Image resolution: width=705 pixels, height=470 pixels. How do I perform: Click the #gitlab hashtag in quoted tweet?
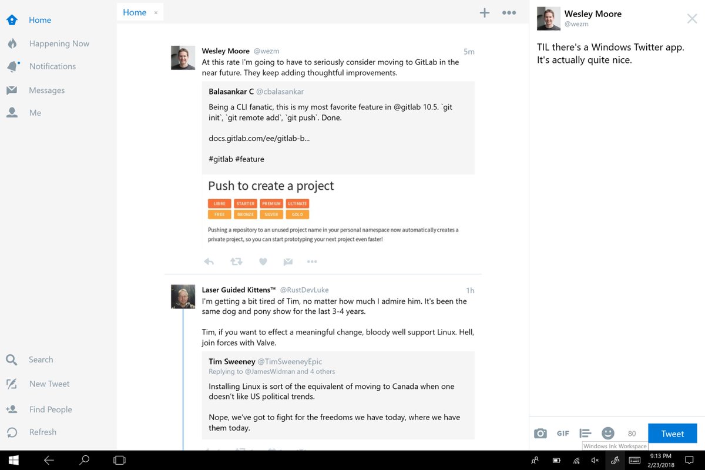click(221, 159)
